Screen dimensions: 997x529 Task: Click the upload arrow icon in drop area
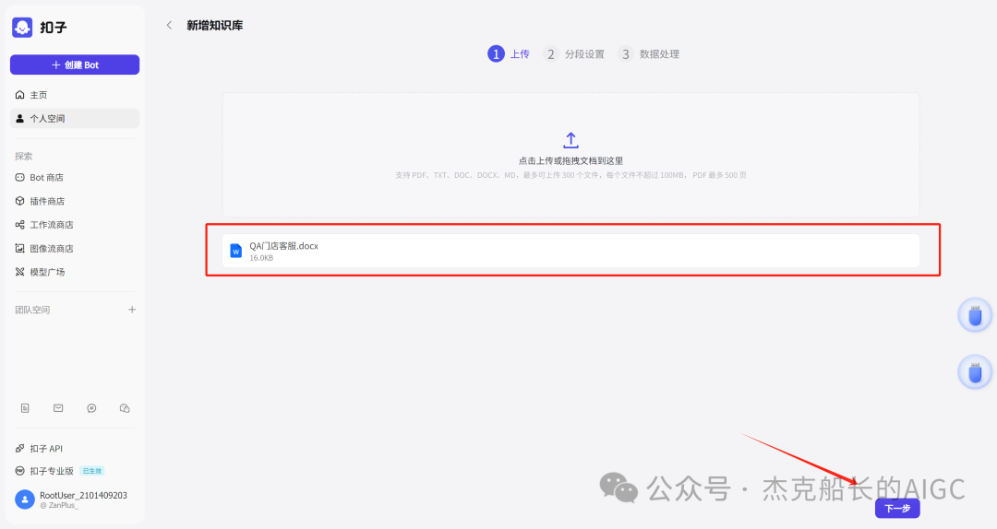[x=571, y=140]
